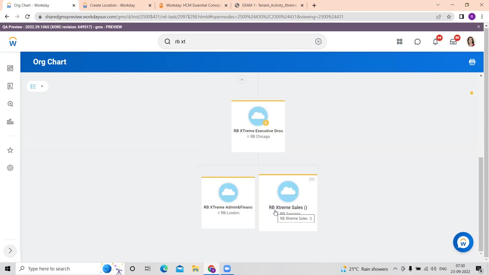489x275 pixels.
Task: Select the RB XTreme Admin&Finance card
Action: [x=228, y=203]
